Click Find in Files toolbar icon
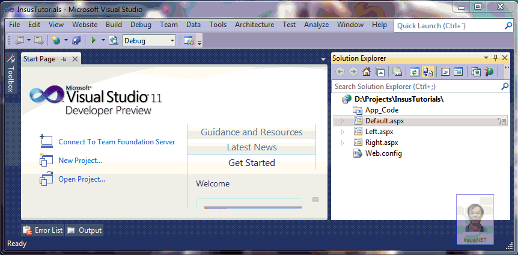Image resolution: width=518 pixels, height=255 pixels. [114, 41]
